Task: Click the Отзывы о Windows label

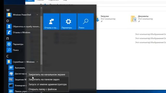Action: point(22,32)
